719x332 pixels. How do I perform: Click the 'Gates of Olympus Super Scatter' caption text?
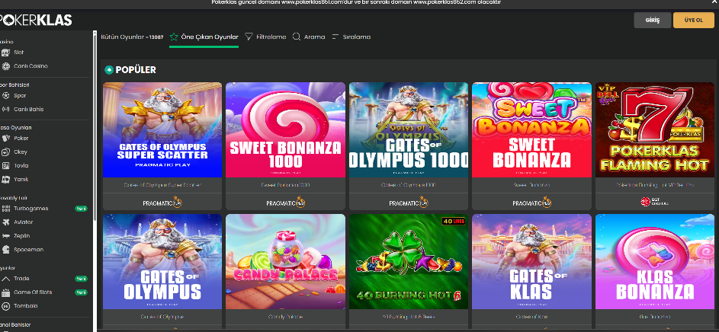click(162, 186)
